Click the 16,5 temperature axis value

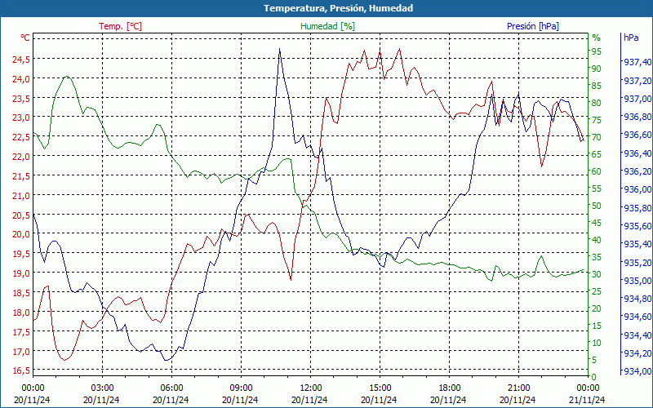pos(21,370)
